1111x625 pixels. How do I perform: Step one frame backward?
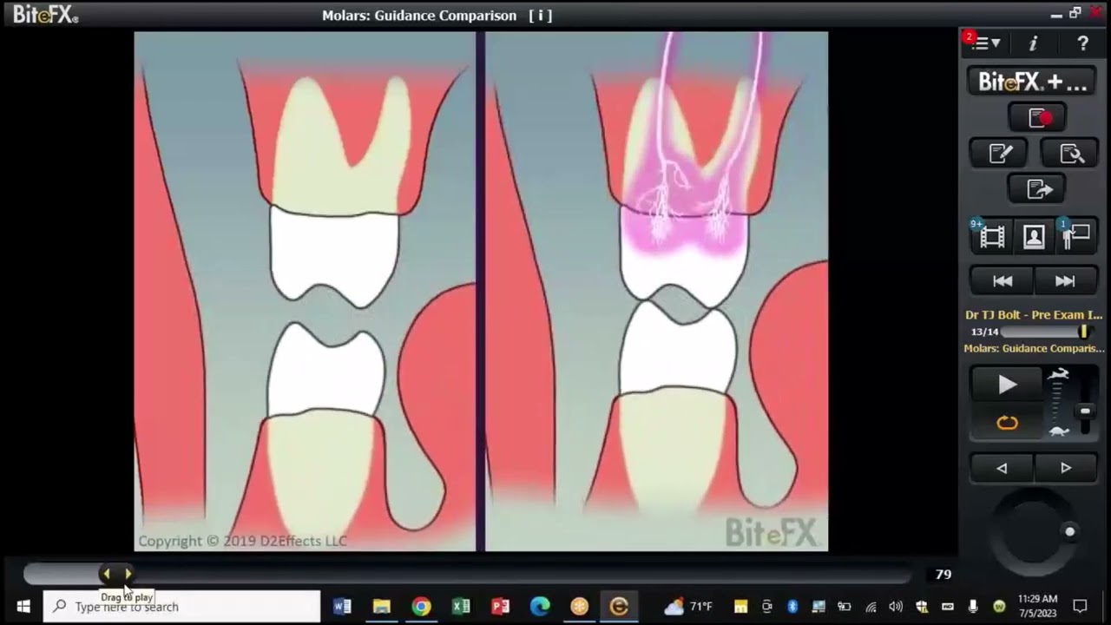[1002, 468]
